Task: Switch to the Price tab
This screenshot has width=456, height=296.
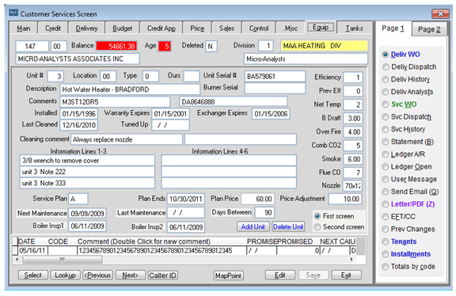Action: (197, 28)
